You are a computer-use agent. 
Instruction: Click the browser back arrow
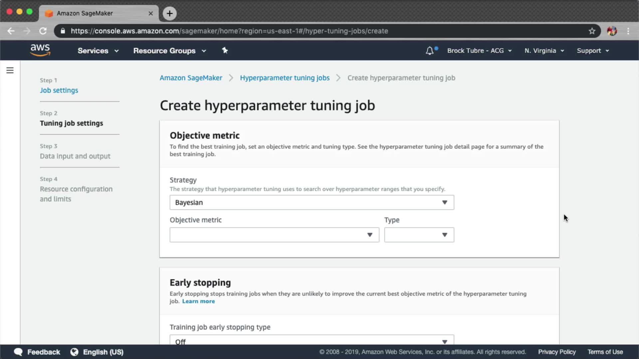[11, 31]
